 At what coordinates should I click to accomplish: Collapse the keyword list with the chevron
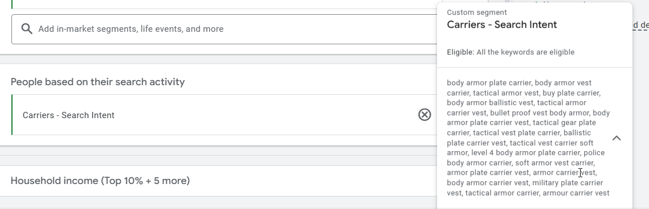click(x=617, y=138)
